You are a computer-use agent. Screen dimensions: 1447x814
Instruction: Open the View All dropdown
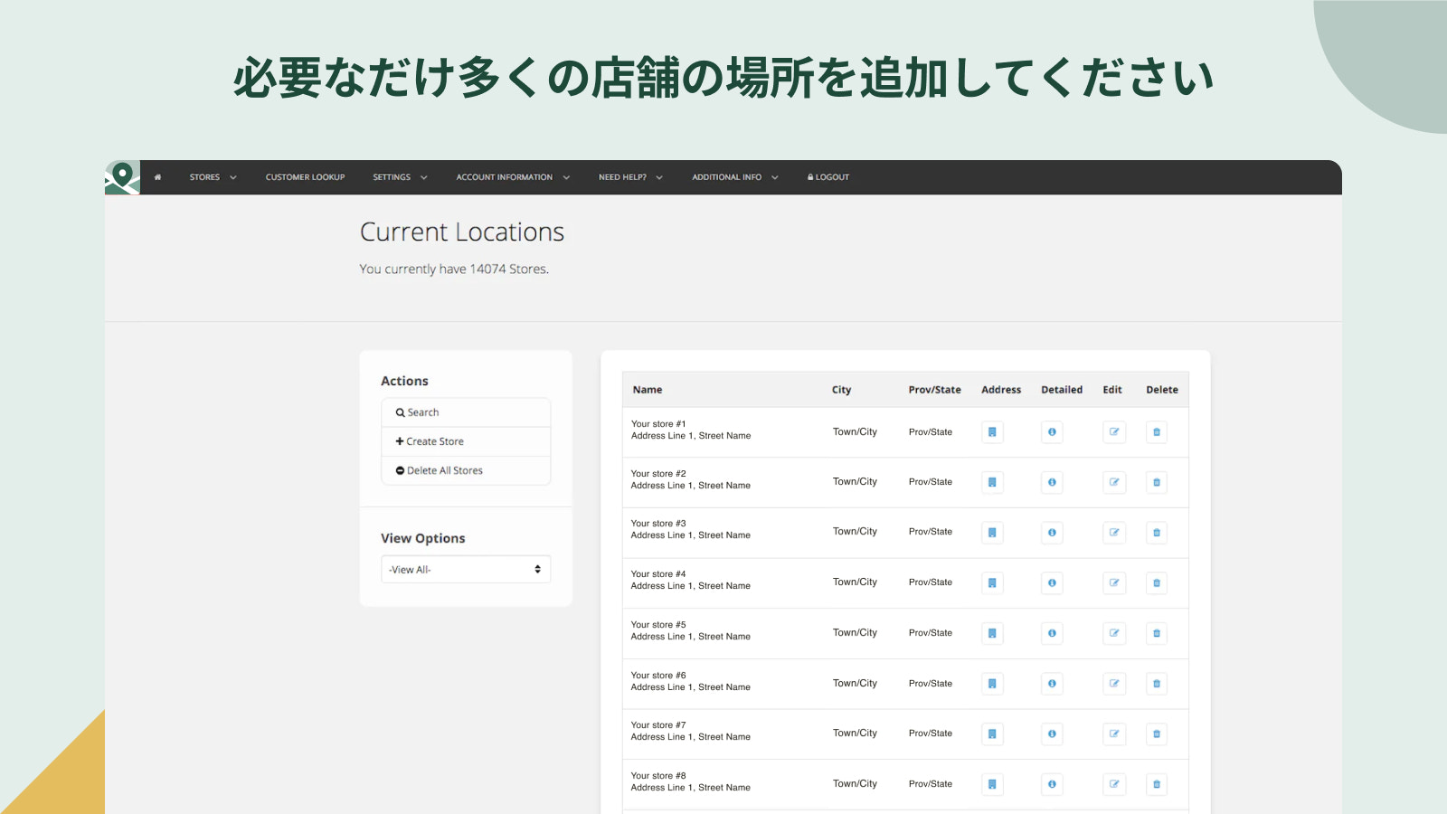(x=466, y=570)
